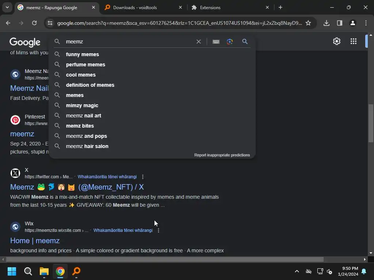Open the Meemz Nail result title
Screen dimensions: 374x280
pyautogui.click(x=29, y=88)
